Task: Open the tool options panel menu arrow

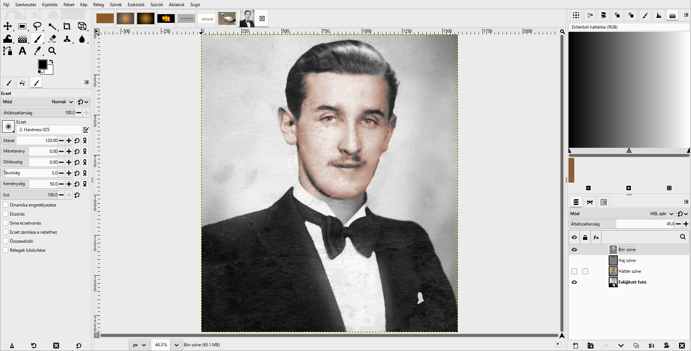Action: pos(87,82)
